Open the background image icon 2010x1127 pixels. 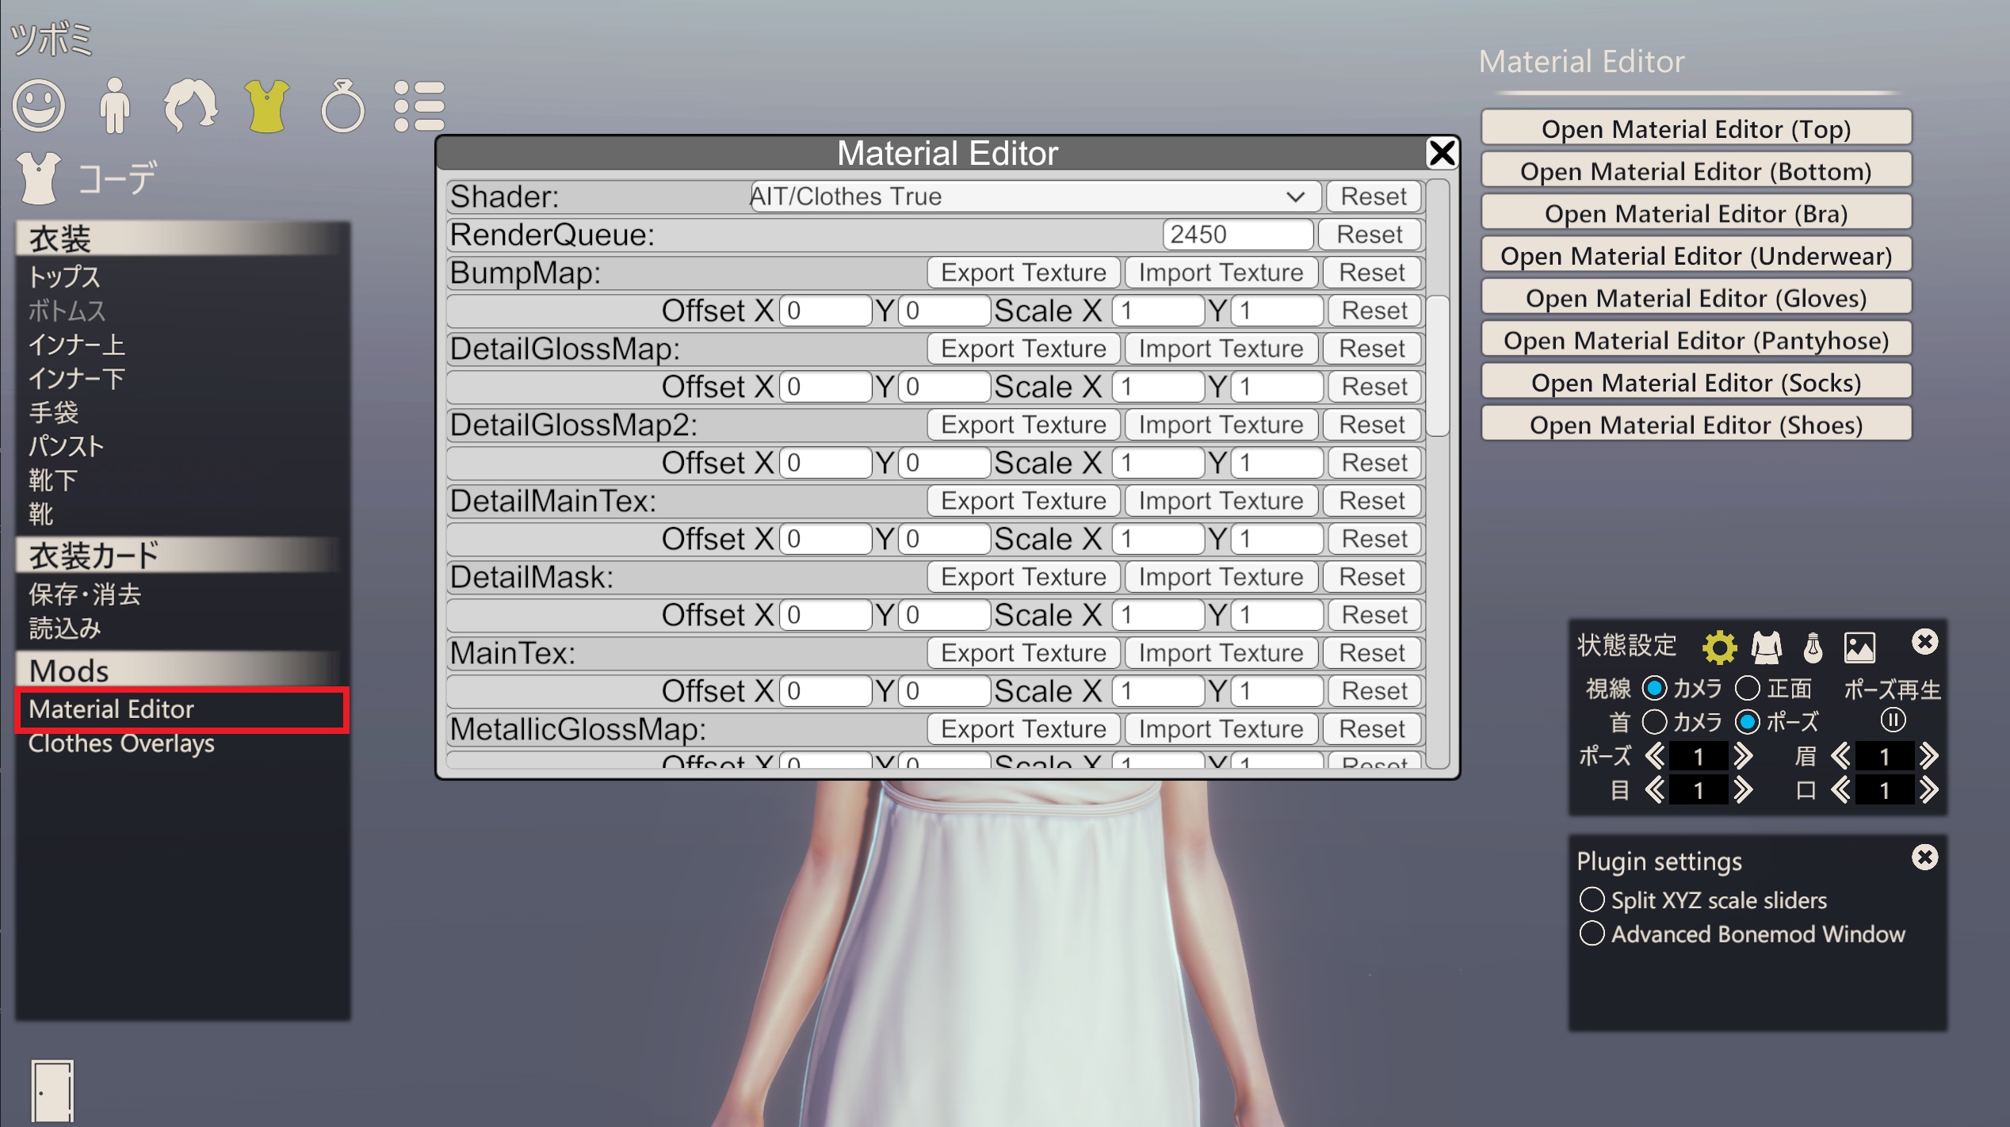coord(1859,647)
